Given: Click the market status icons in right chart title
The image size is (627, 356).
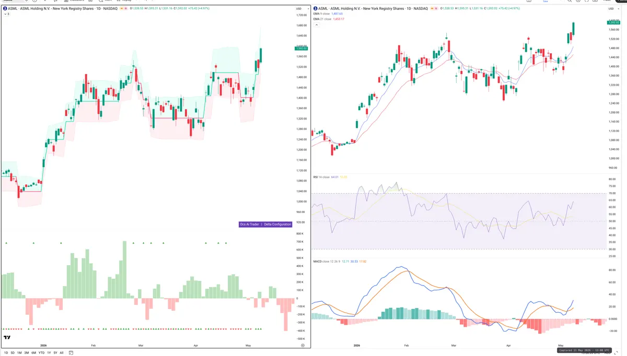Looking at the screenshot, I should [435, 9].
